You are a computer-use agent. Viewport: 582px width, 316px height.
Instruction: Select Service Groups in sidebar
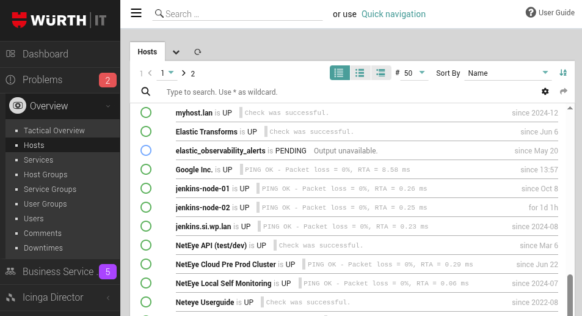click(50, 189)
